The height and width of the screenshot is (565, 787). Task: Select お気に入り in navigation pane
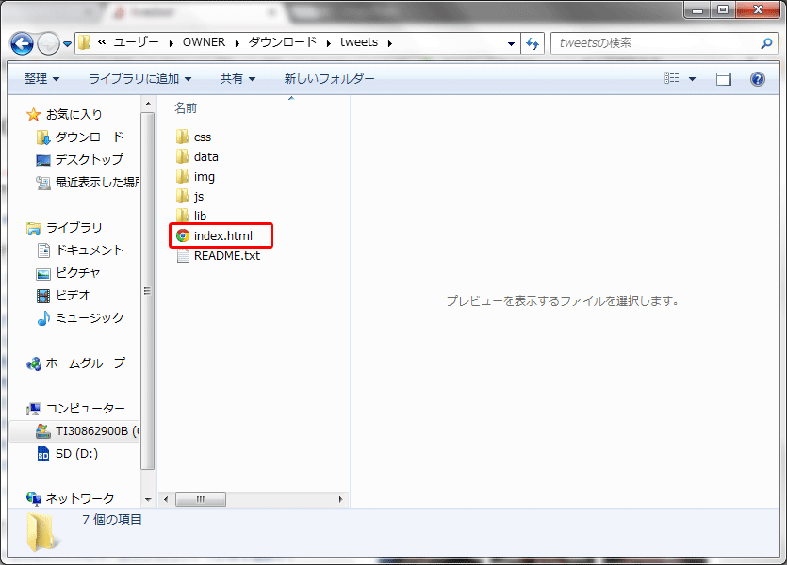point(74,114)
